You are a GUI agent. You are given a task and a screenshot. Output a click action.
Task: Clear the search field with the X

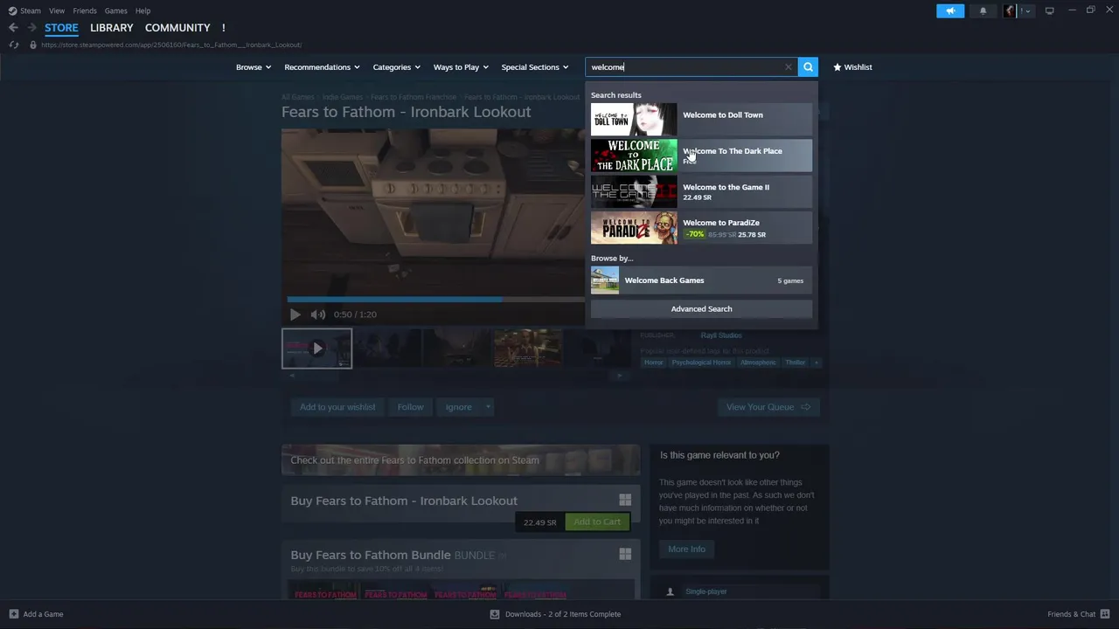(788, 66)
